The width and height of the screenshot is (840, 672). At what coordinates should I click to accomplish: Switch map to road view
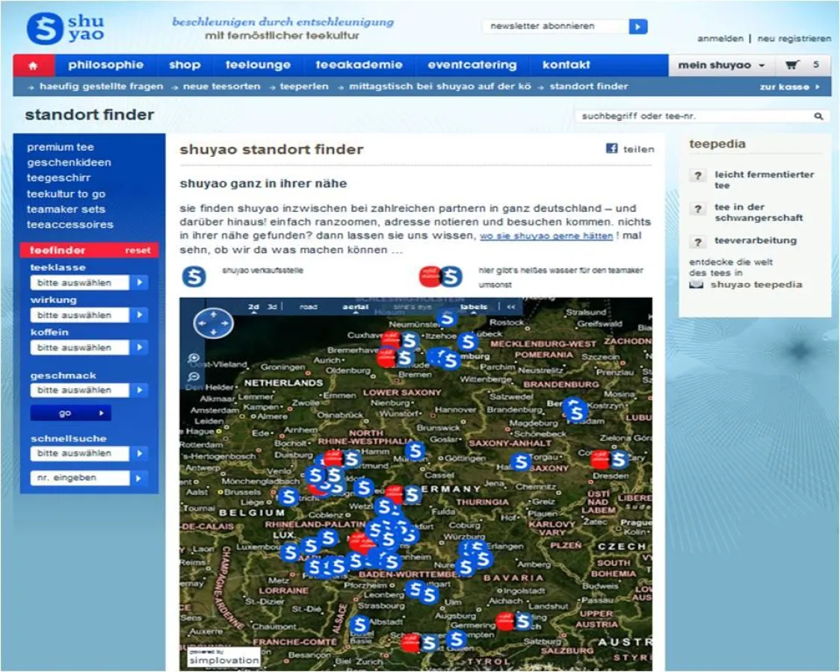point(308,307)
